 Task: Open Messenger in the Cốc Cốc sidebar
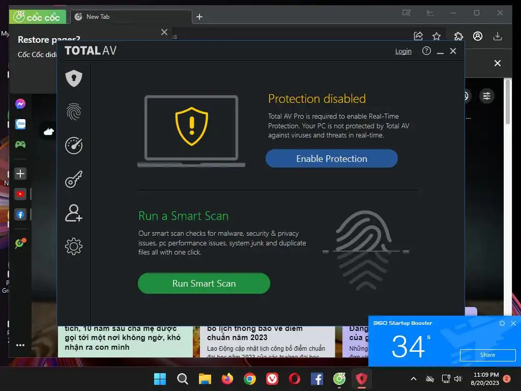coord(20,104)
